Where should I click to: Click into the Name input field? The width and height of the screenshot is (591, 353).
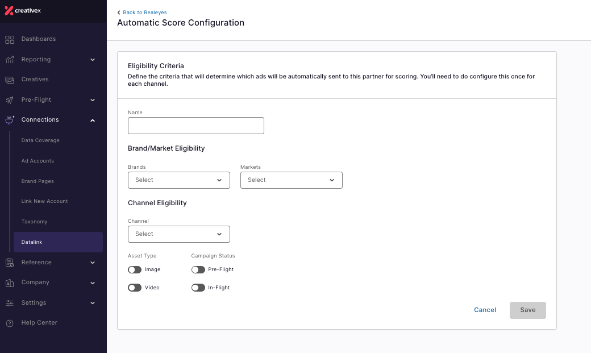pos(196,126)
